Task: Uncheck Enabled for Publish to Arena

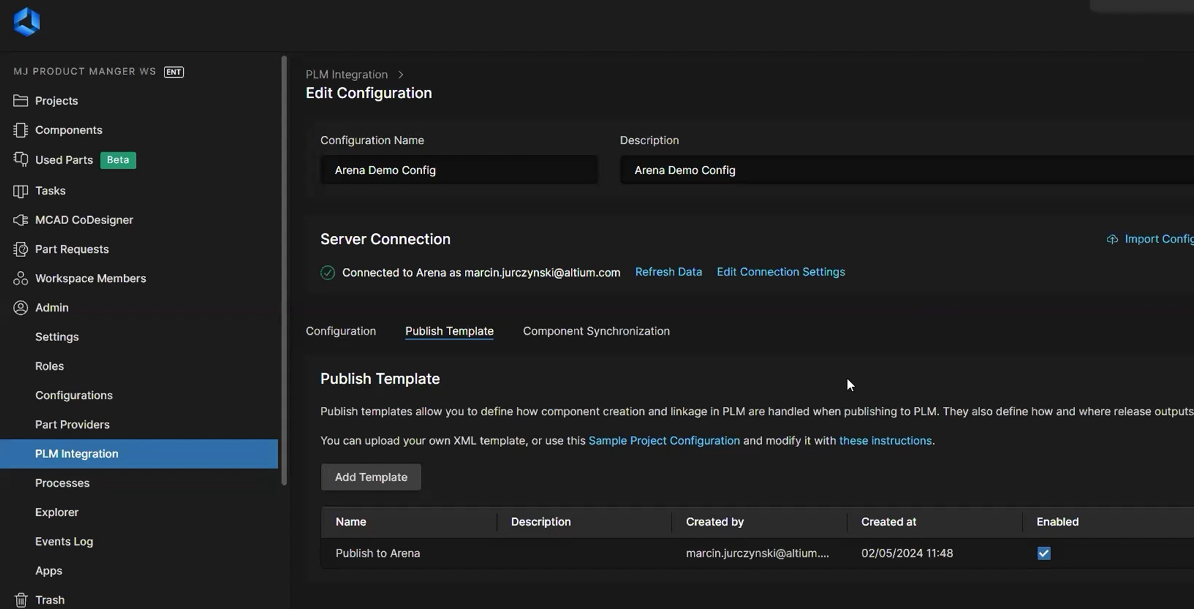Action: click(1044, 553)
